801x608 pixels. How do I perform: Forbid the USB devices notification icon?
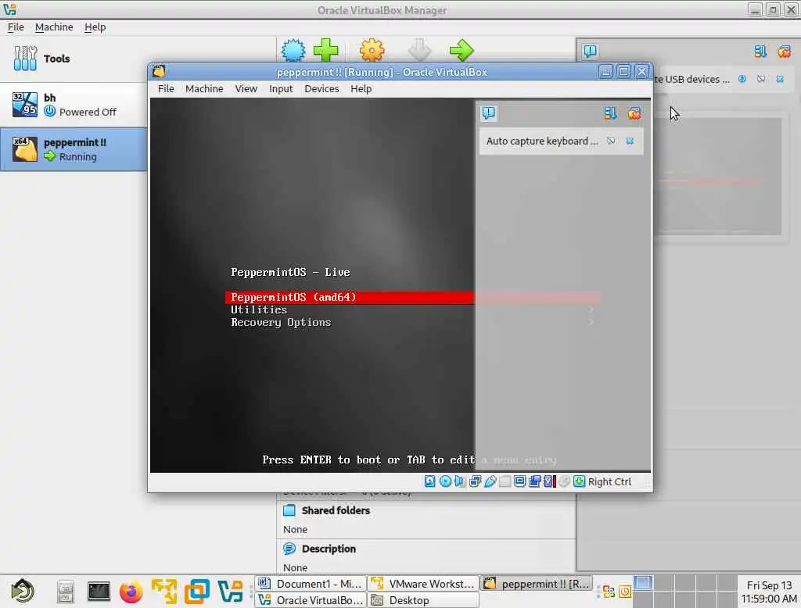tap(761, 79)
